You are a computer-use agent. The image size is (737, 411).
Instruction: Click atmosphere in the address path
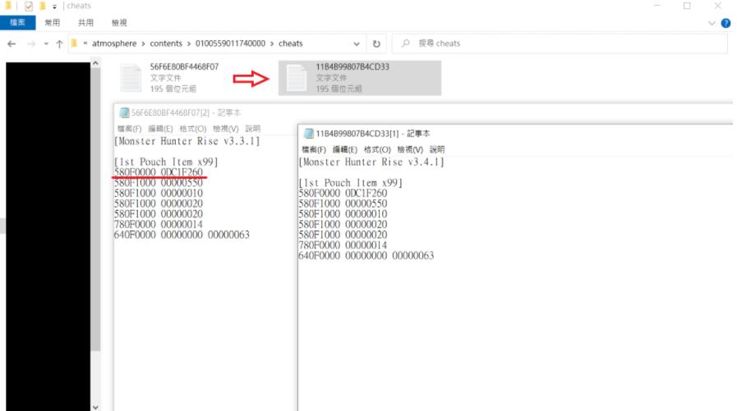114,43
